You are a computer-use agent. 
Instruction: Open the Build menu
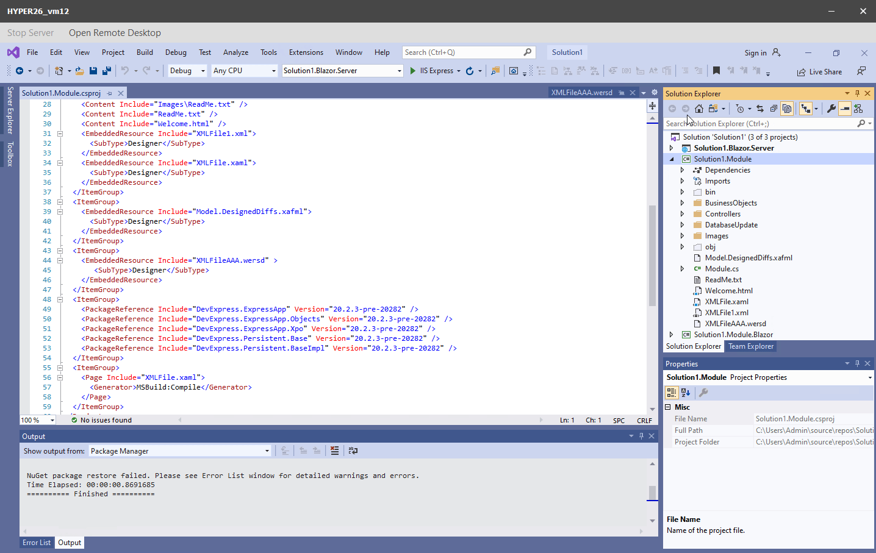(145, 52)
